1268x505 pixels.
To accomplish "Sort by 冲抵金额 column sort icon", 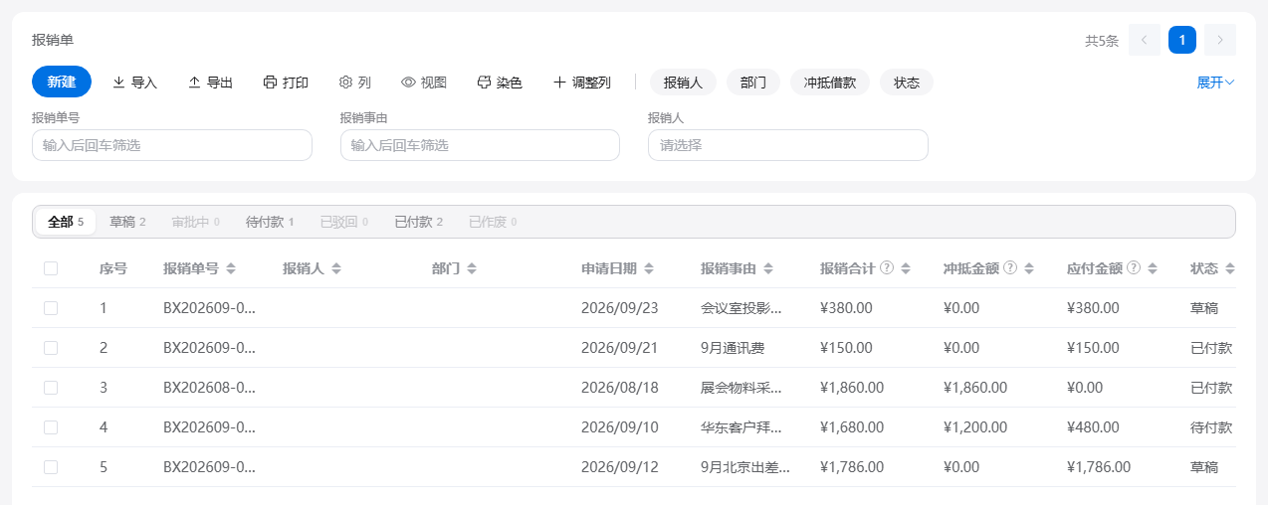I will pyautogui.click(x=1029, y=268).
